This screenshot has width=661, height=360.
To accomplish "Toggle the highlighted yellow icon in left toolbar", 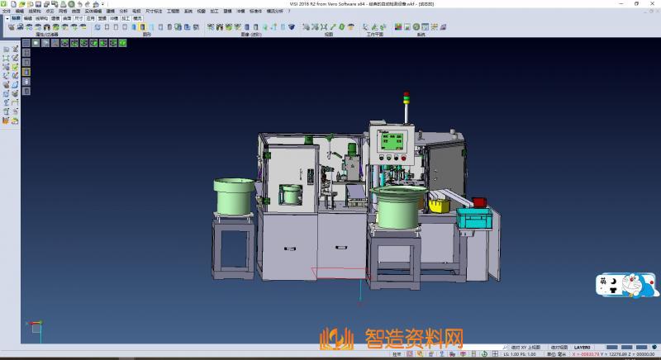I will (26, 72).
